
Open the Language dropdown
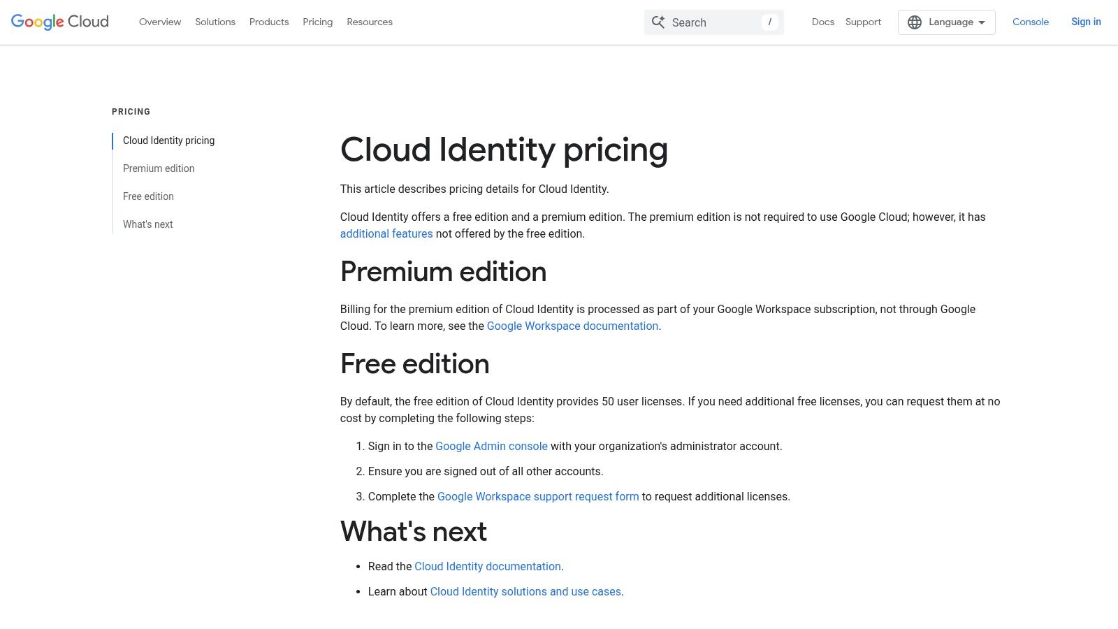coord(947,22)
